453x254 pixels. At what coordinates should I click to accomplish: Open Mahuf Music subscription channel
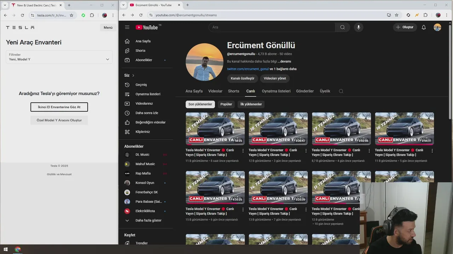click(x=145, y=164)
